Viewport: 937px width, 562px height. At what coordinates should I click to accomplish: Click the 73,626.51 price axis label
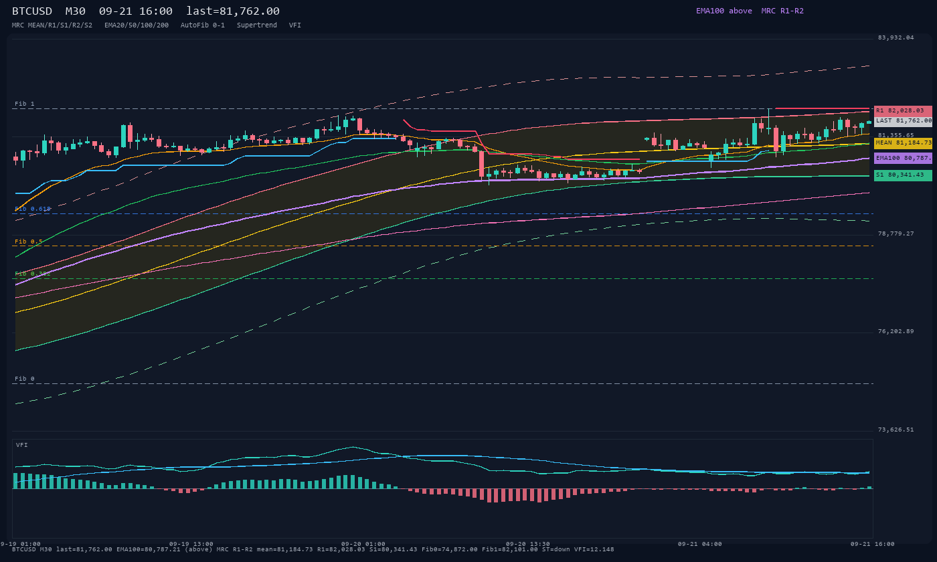896,430
